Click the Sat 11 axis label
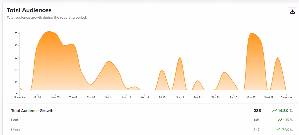299x135 pixels. pos(109,97)
